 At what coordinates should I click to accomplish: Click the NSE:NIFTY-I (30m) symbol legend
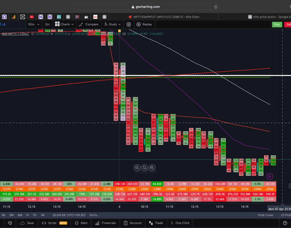15,34
